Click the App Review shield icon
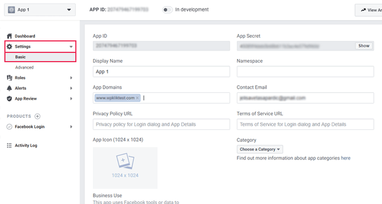Screen dimensions: 382x204 pos(9,99)
